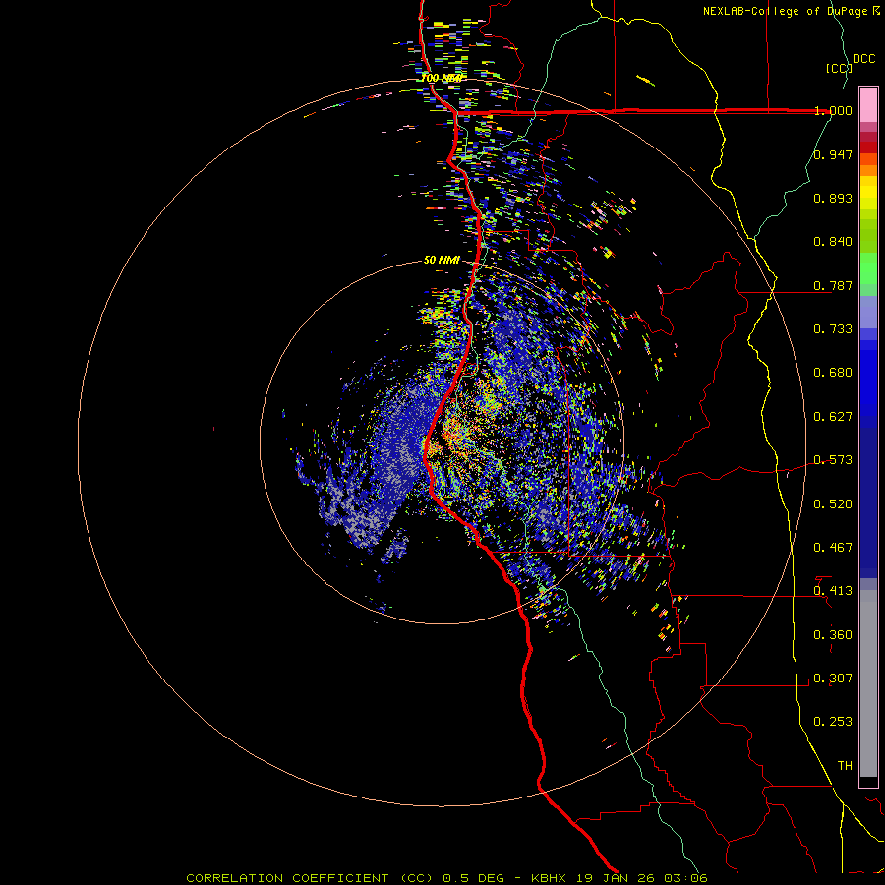Select the 0.253 scale value

[833, 722]
